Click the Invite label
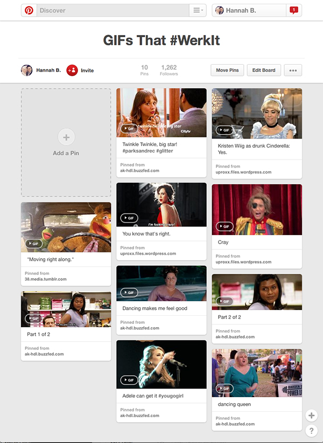The image size is (323, 443). pyautogui.click(x=87, y=71)
